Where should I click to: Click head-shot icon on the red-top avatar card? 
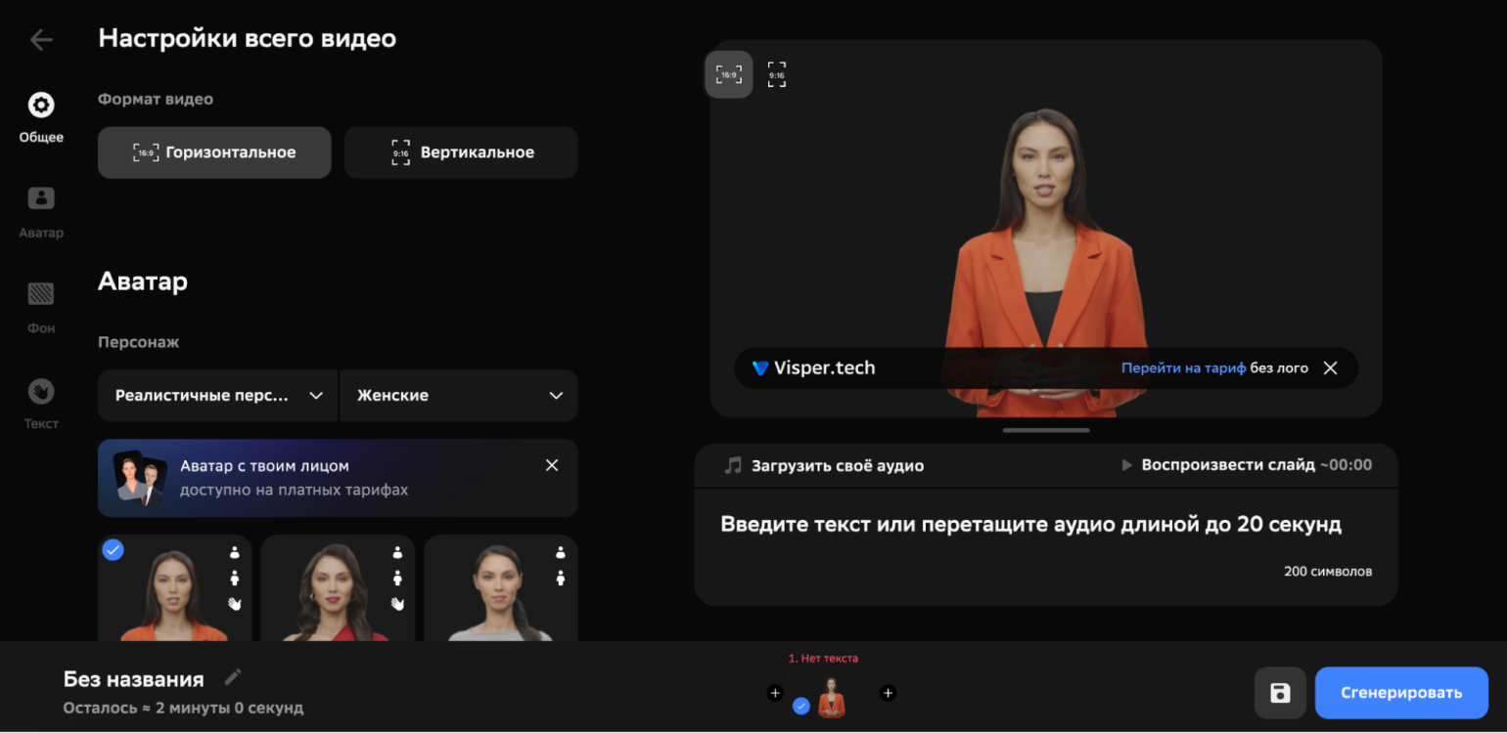pos(397,552)
